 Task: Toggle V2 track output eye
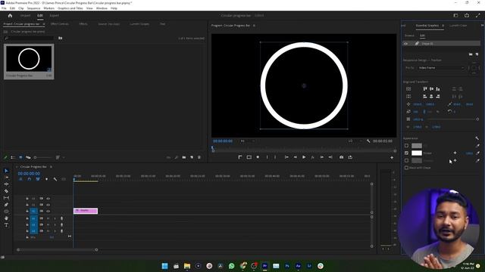pos(48,205)
